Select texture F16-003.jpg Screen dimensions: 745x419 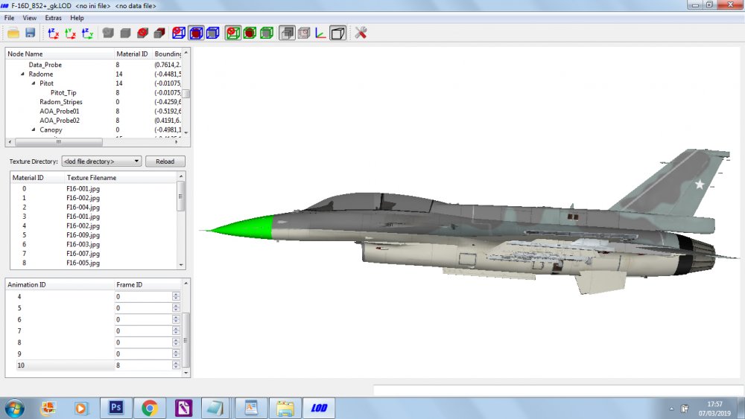tap(83, 244)
